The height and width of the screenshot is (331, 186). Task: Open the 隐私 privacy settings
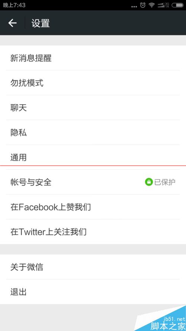point(93,132)
